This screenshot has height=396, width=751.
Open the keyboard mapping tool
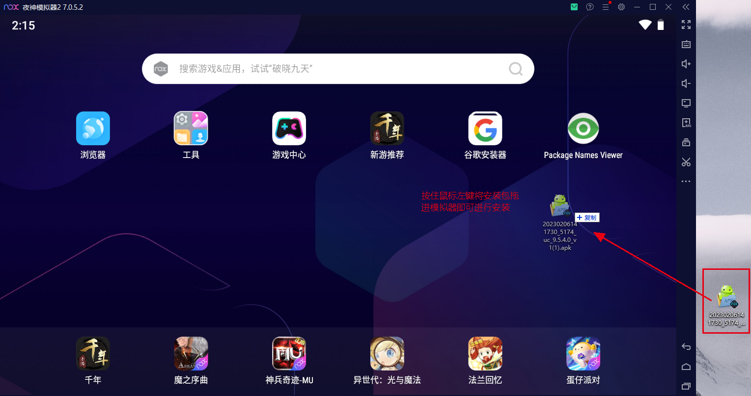[686, 45]
